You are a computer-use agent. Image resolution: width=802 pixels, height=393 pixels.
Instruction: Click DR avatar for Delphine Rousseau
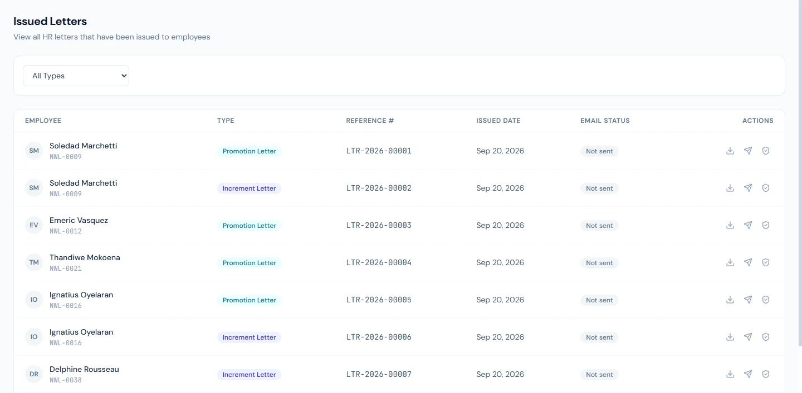[x=34, y=374]
